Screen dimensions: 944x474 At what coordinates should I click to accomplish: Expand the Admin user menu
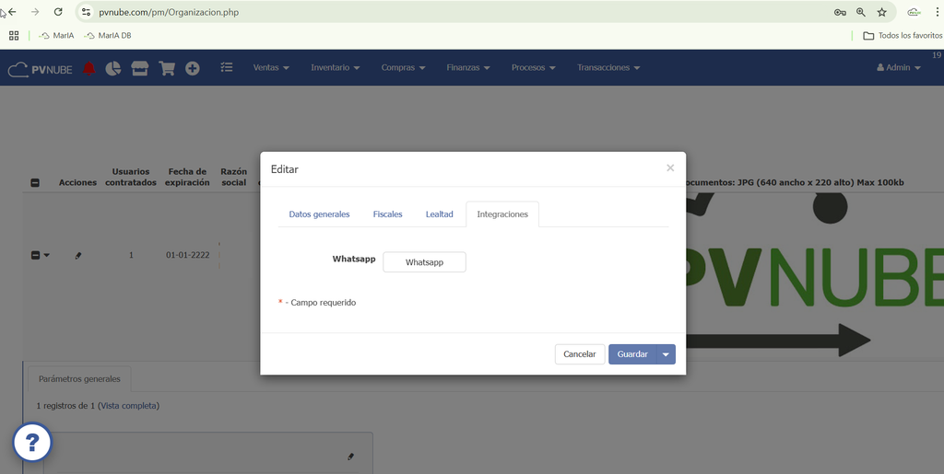point(899,67)
